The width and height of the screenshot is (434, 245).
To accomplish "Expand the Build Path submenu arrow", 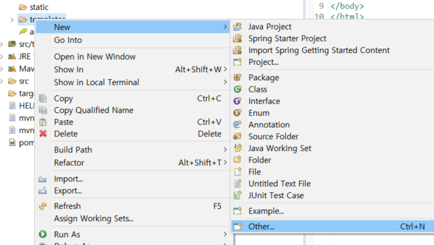I will [225, 149].
